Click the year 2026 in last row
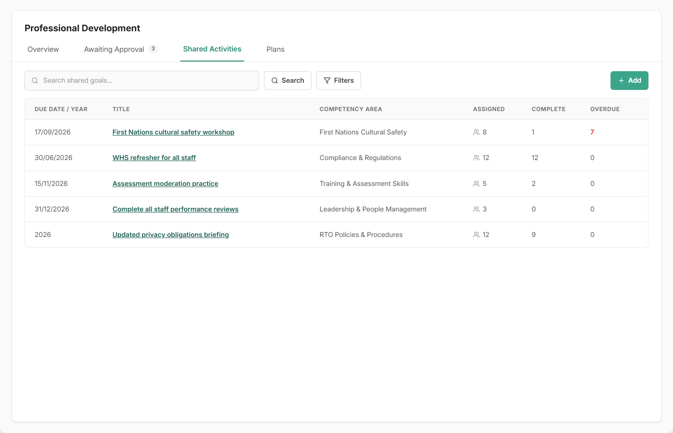The height and width of the screenshot is (433, 673). tap(43, 235)
